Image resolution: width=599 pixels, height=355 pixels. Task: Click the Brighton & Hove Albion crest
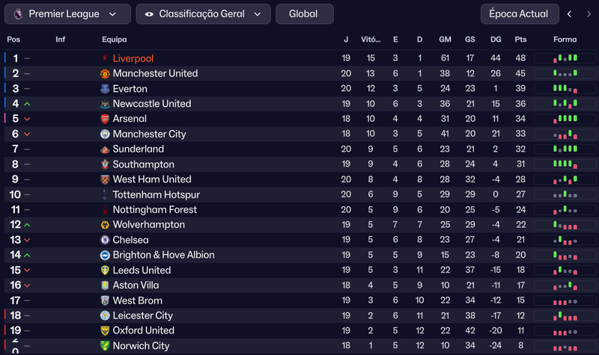coord(105,255)
